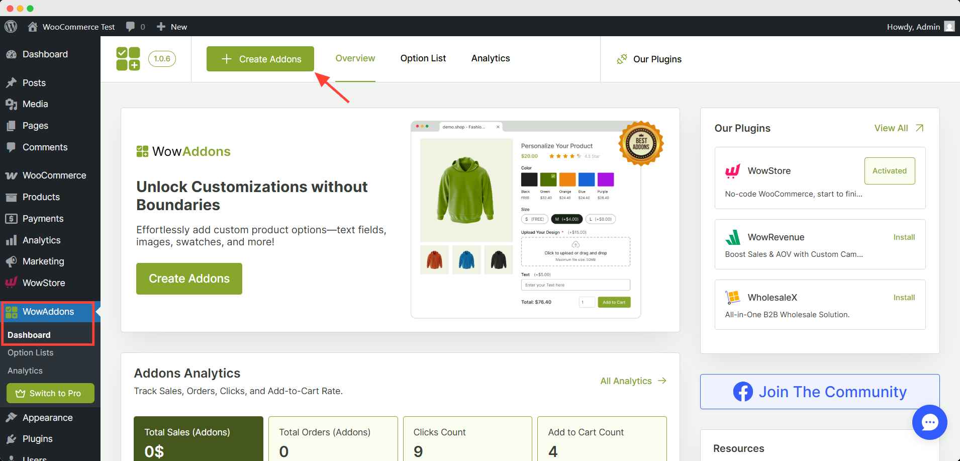Click the Our Plugins plug icon in header
The height and width of the screenshot is (461, 960).
pos(622,59)
